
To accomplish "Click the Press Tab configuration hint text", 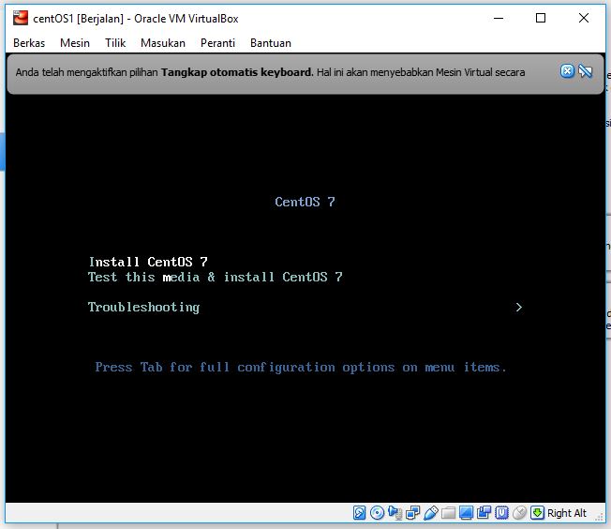I will [x=301, y=368].
